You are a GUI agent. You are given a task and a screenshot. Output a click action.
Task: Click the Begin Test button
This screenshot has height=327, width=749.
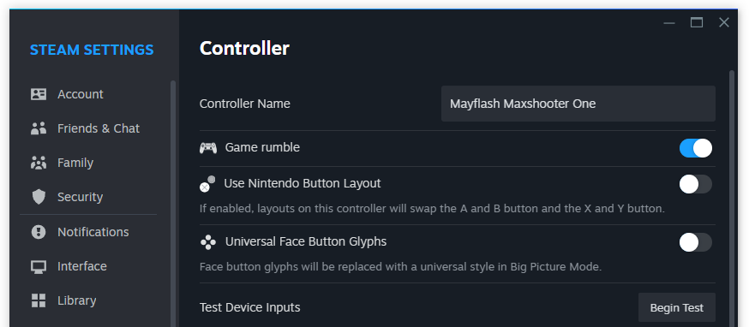(x=677, y=307)
